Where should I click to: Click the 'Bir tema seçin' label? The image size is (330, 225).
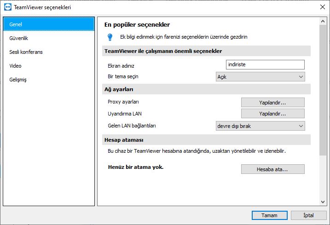tap(123, 77)
